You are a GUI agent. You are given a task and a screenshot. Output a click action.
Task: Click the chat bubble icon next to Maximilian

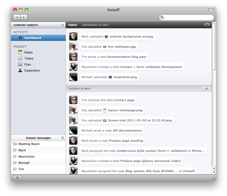pyautogui.click(x=15, y=157)
